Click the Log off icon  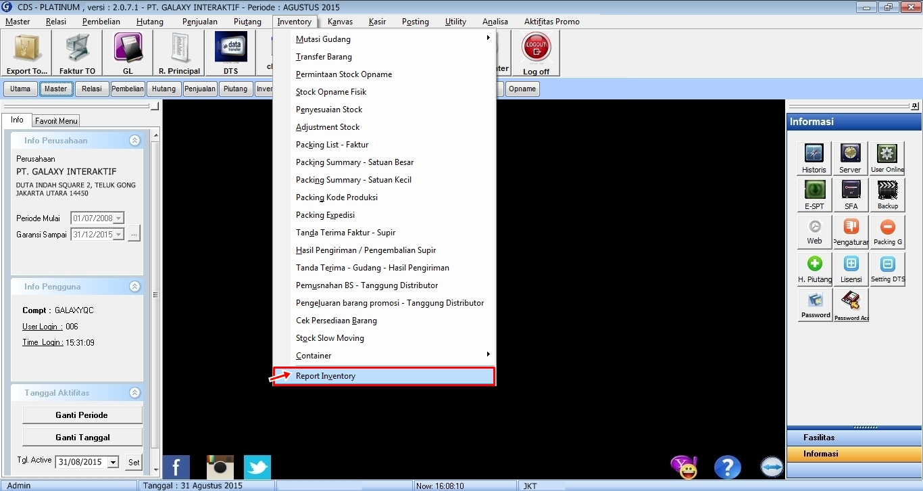click(536, 53)
